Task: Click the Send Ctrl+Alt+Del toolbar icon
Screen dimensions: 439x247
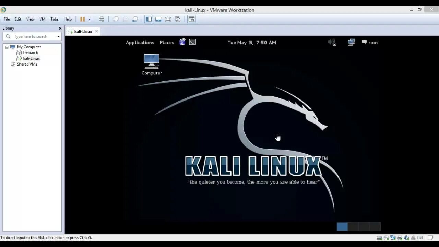Action: pyautogui.click(x=102, y=19)
